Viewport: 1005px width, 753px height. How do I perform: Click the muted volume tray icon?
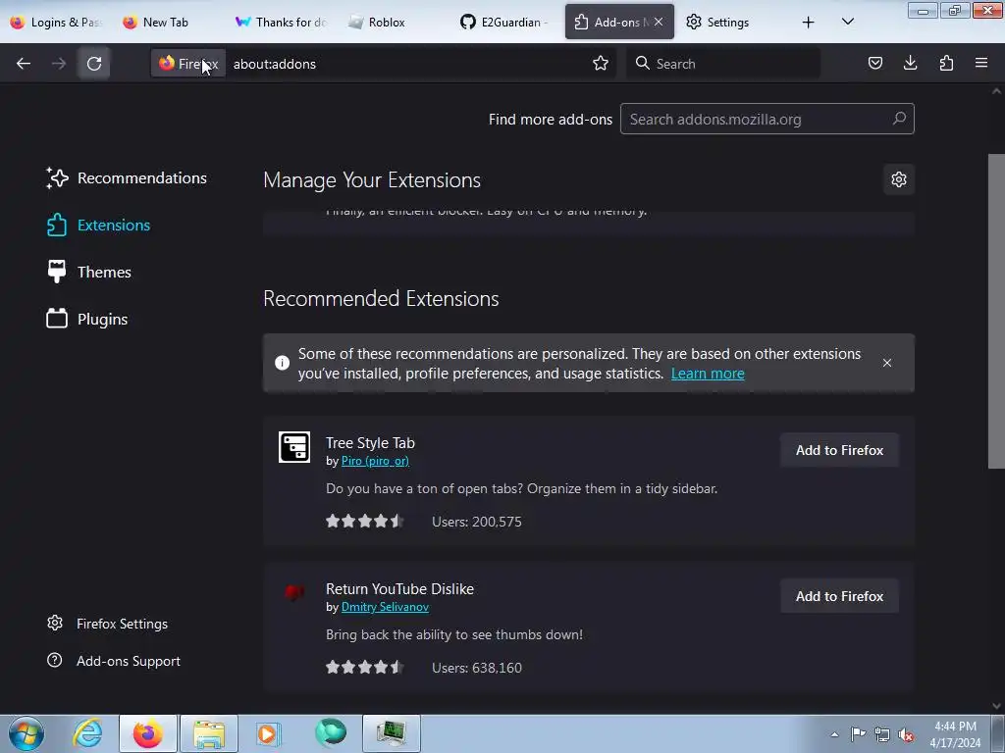[x=906, y=734]
